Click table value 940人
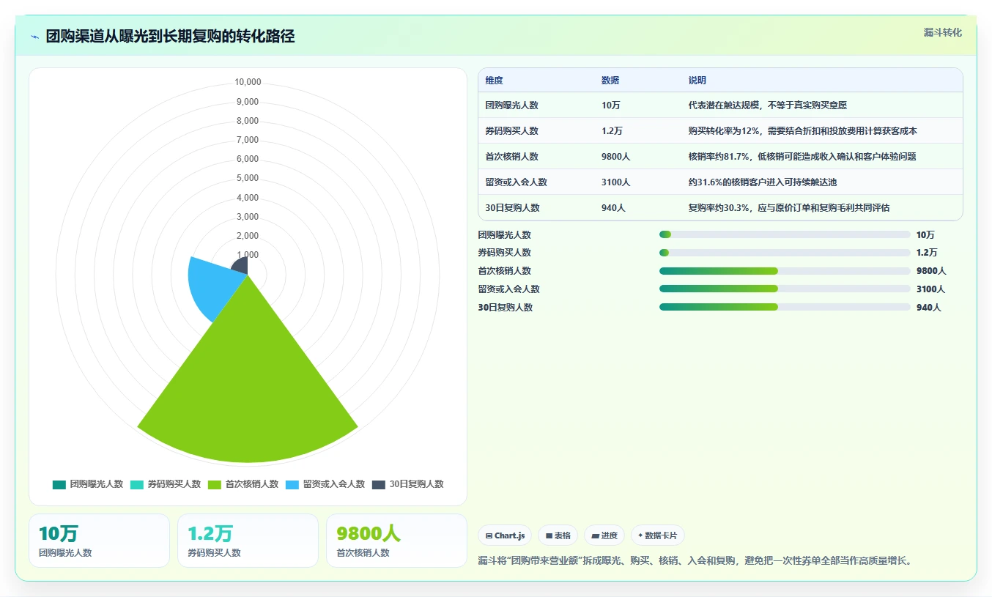This screenshot has width=992, height=597. click(614, 208)
